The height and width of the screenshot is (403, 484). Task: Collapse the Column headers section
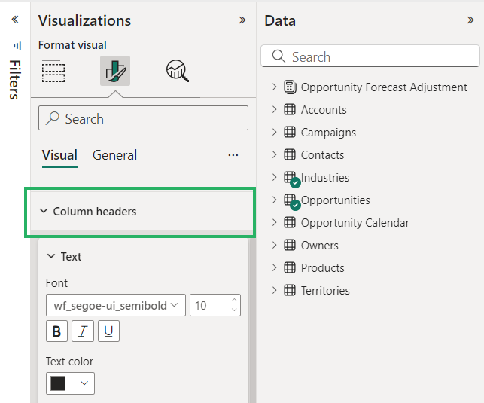[43, 212]
